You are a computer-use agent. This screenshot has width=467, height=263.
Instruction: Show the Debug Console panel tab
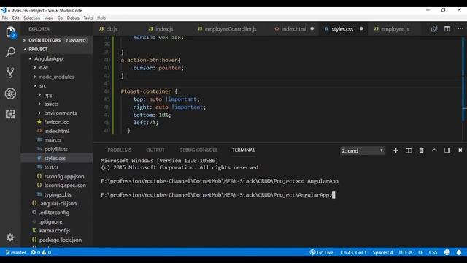coord(198,150)
